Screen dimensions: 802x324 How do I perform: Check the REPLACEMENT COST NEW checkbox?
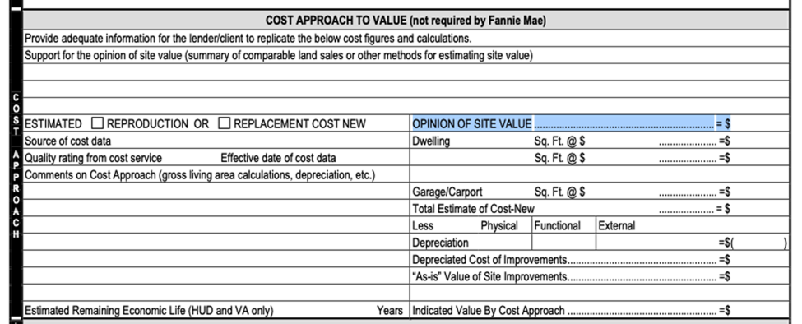[x=224, y=123]
